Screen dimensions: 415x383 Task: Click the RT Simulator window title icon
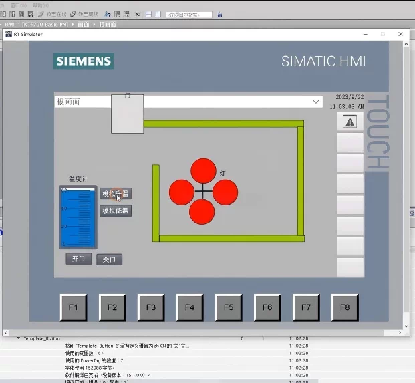pos(9,34)
